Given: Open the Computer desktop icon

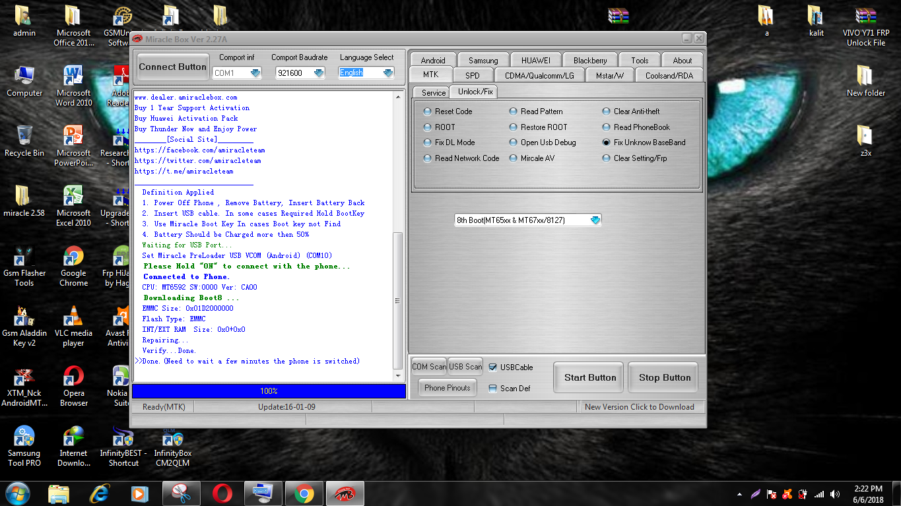Looking at the screenshot, I should click(x=24, y=82).
